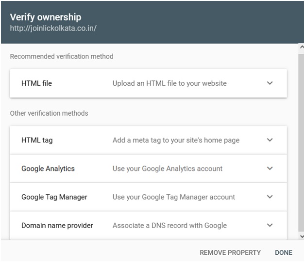
Task: Click the REMOVE PROPERTY button
Action: click(x=230, y=252)
